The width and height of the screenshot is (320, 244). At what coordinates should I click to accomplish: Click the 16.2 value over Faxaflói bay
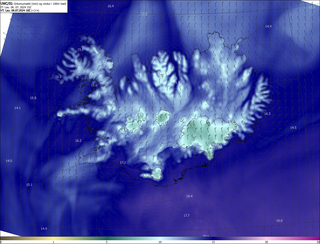pos(78,140)
